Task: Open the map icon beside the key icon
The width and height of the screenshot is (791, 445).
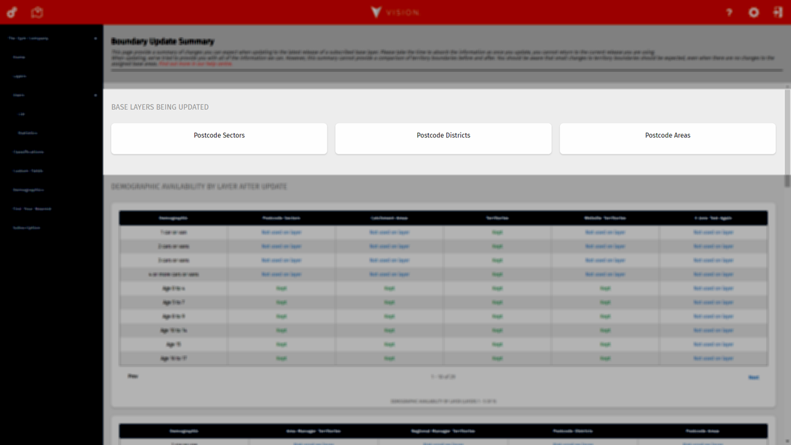Action: coord(37,12)
